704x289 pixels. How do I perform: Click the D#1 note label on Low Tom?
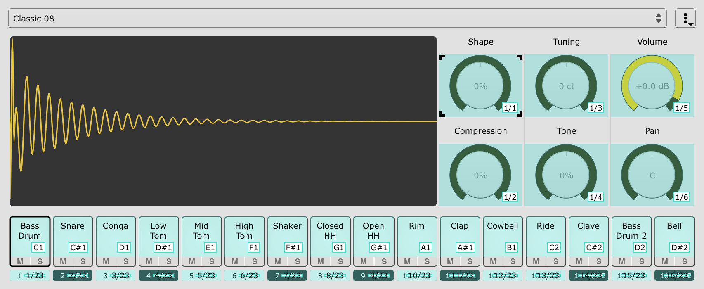(x=164, y=247)
